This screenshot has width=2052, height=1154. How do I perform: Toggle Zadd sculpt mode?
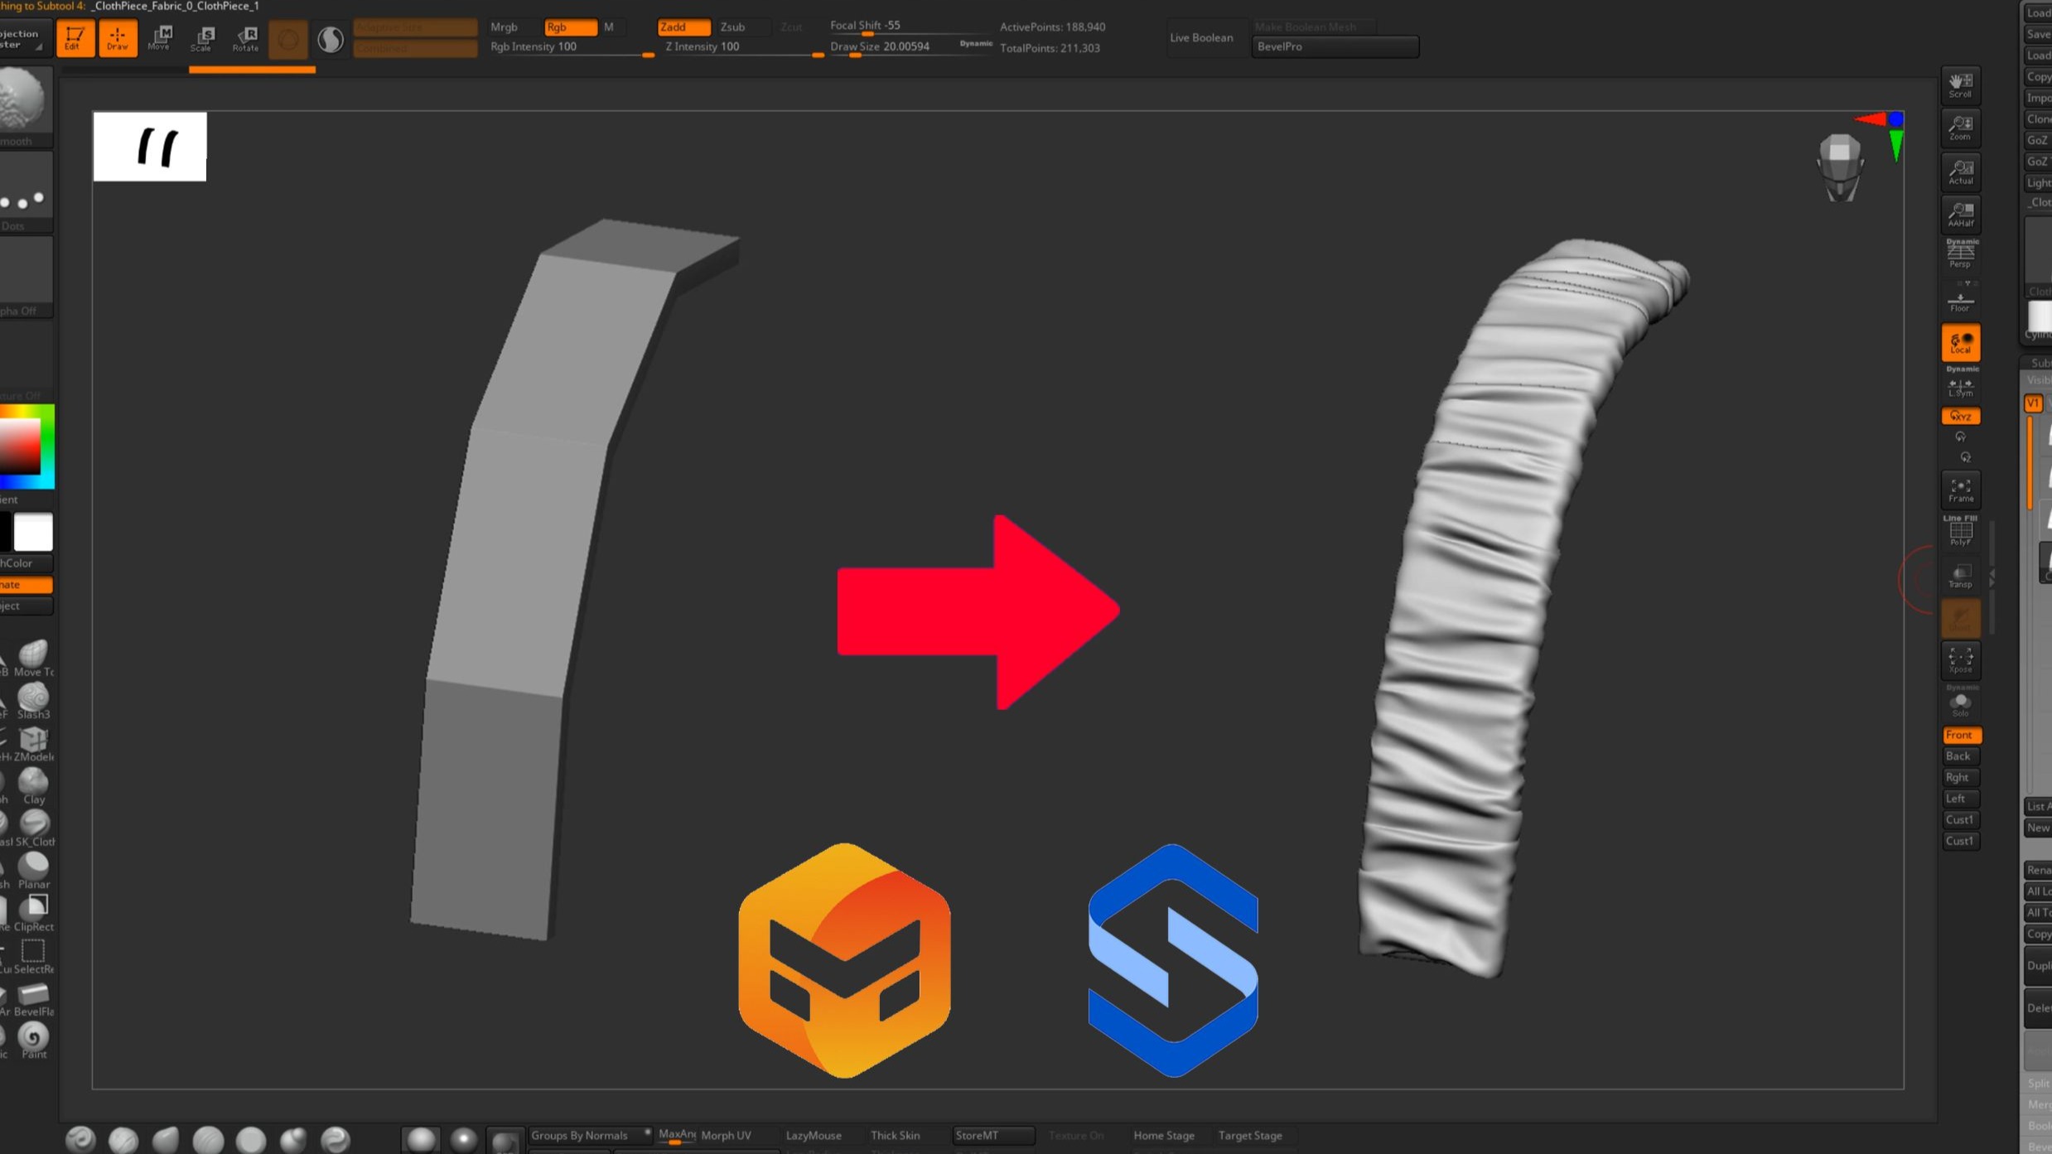pyautogui.click(x=683, y=27)
